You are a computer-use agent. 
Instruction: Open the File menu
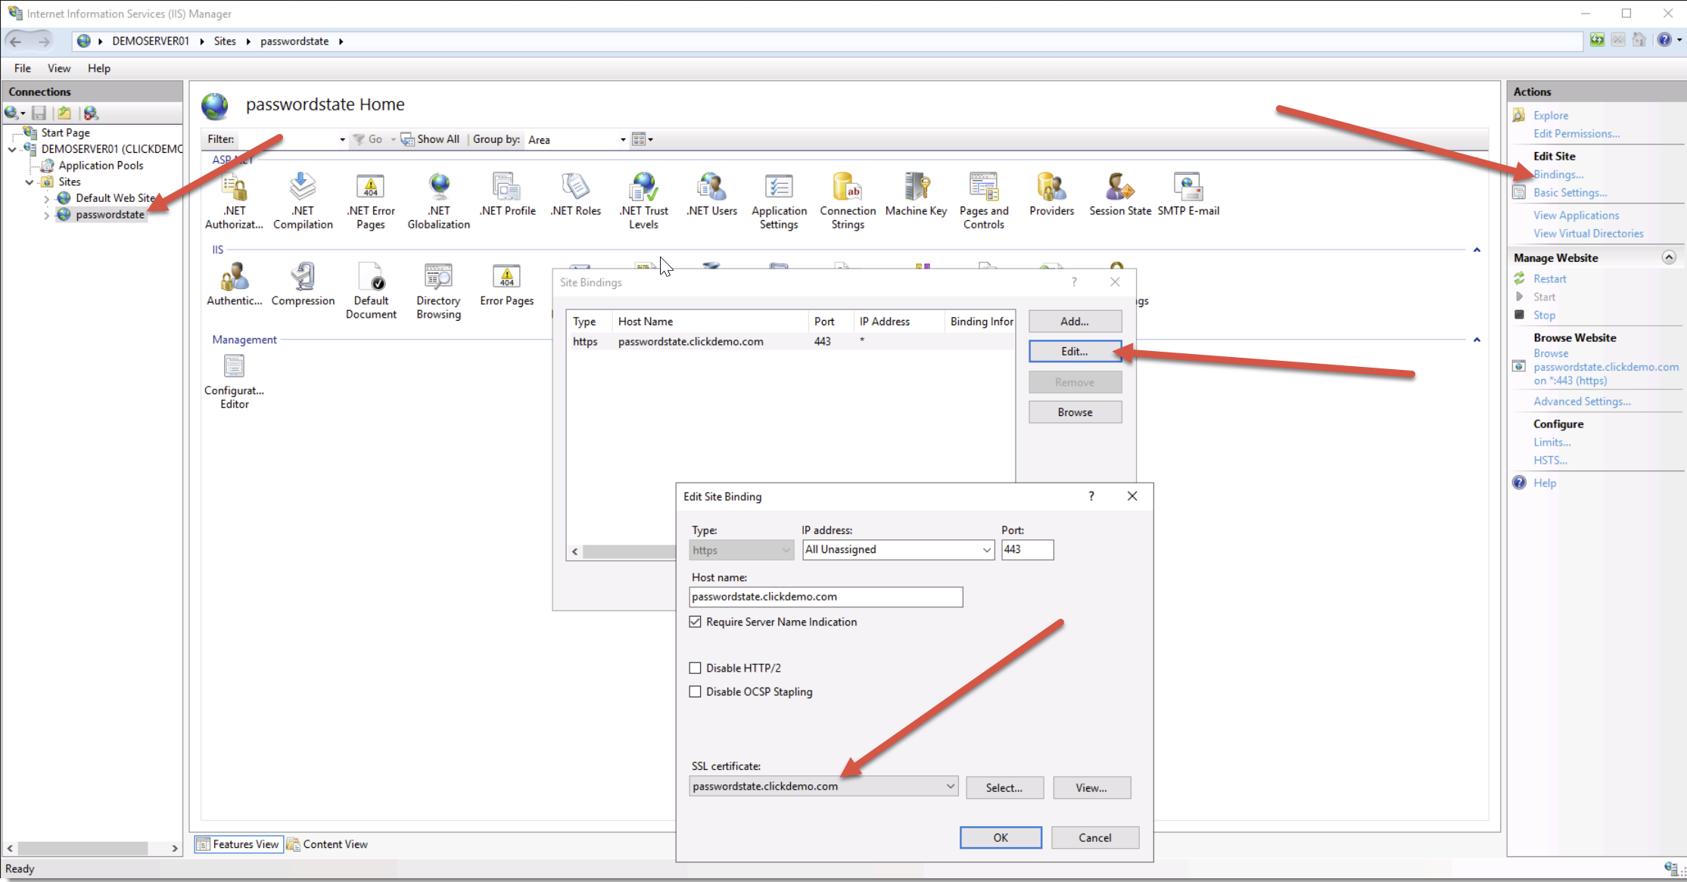23,68
